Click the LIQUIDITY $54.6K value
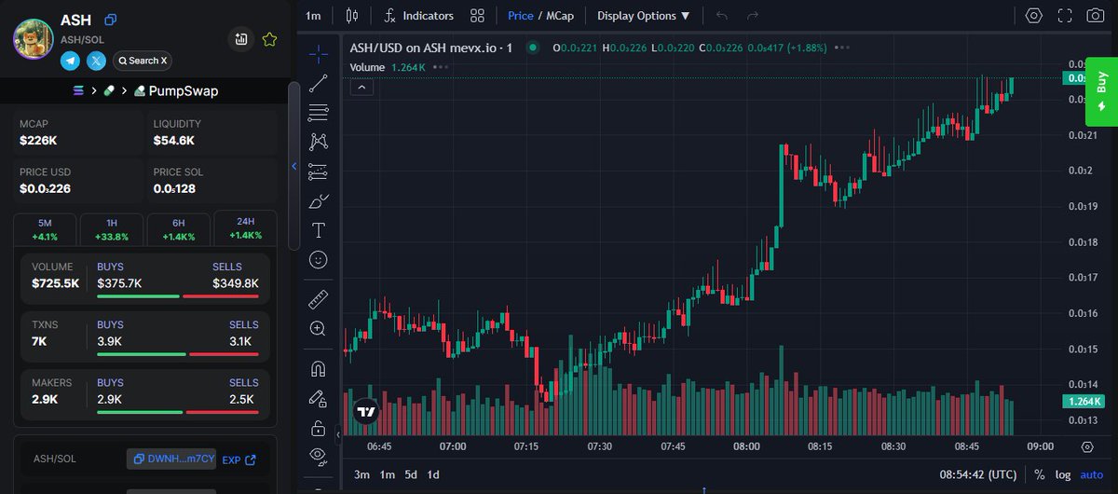 coord(174,141)
